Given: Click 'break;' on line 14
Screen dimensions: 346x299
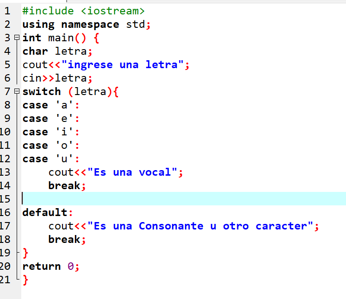Looking at the screenshot, I should tap(67, 185).
